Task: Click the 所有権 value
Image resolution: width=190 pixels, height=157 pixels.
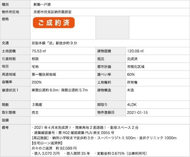Action: pyautogui.click(x=132, y=82)
